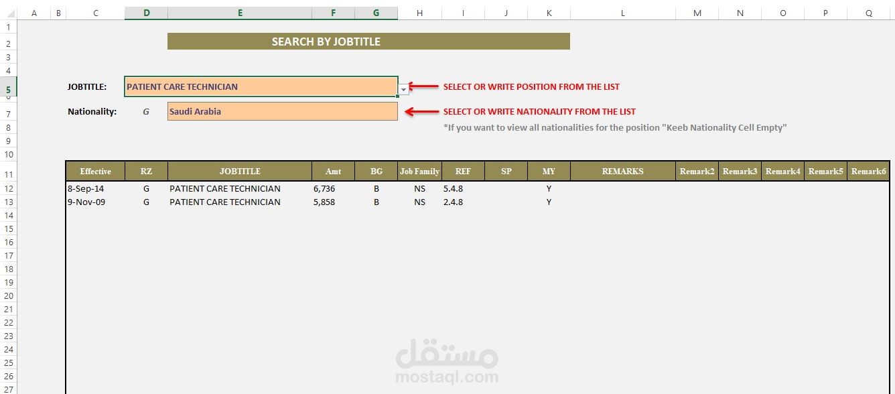
Task: Select the G cell beside Nationality
Action: point(146,112)
